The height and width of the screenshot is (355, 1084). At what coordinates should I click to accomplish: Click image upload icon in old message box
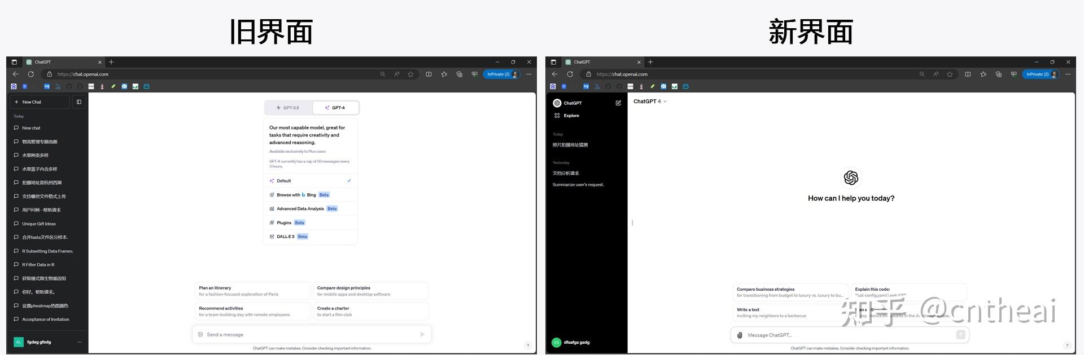pos(200,335)
